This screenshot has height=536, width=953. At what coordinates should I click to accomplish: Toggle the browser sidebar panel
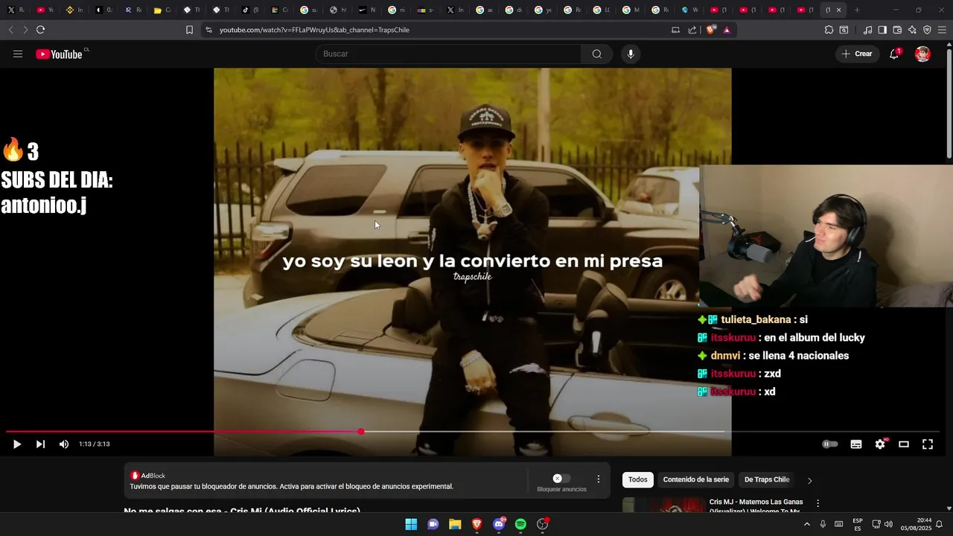pyautogui.click(x=882, y=30)
